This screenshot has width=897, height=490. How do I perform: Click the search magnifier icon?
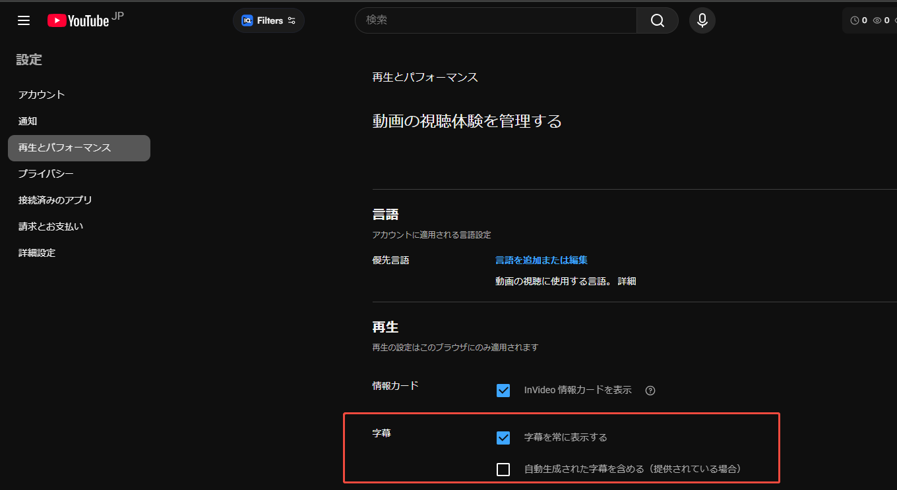point(656,20)
